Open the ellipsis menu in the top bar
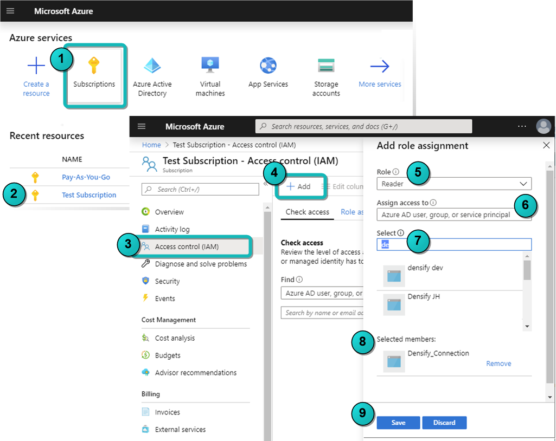The height and width of the screenshot is (441, 556). click(522, 126)
